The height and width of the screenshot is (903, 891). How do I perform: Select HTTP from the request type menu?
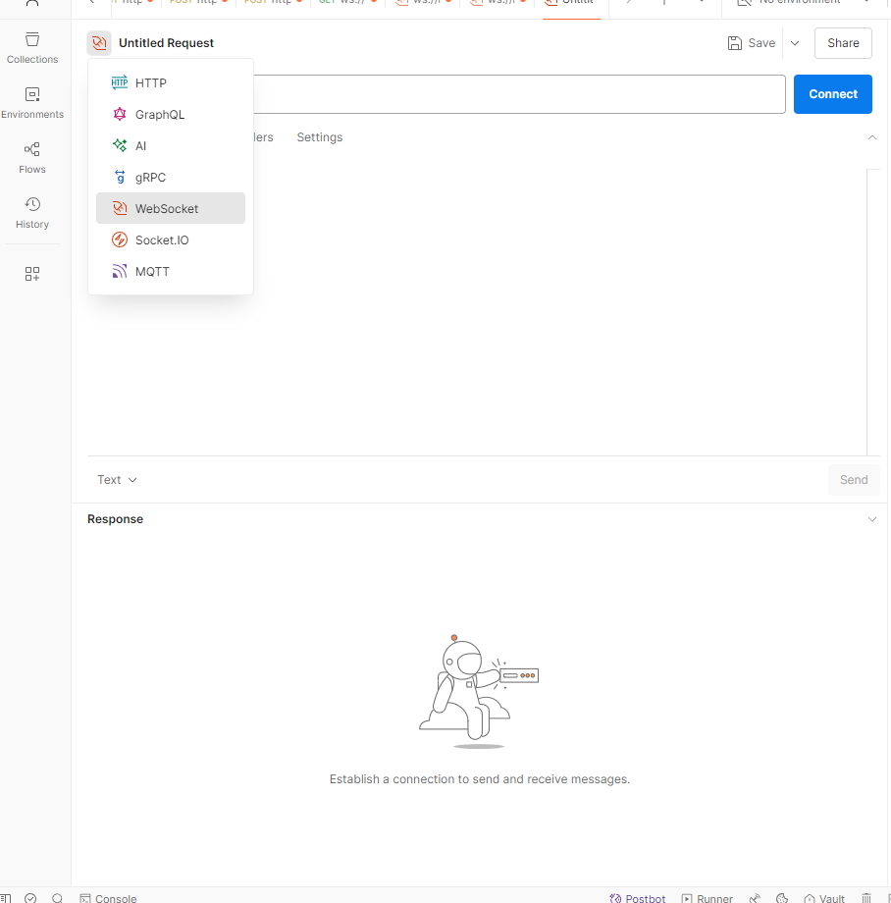(x=171, y=82)
